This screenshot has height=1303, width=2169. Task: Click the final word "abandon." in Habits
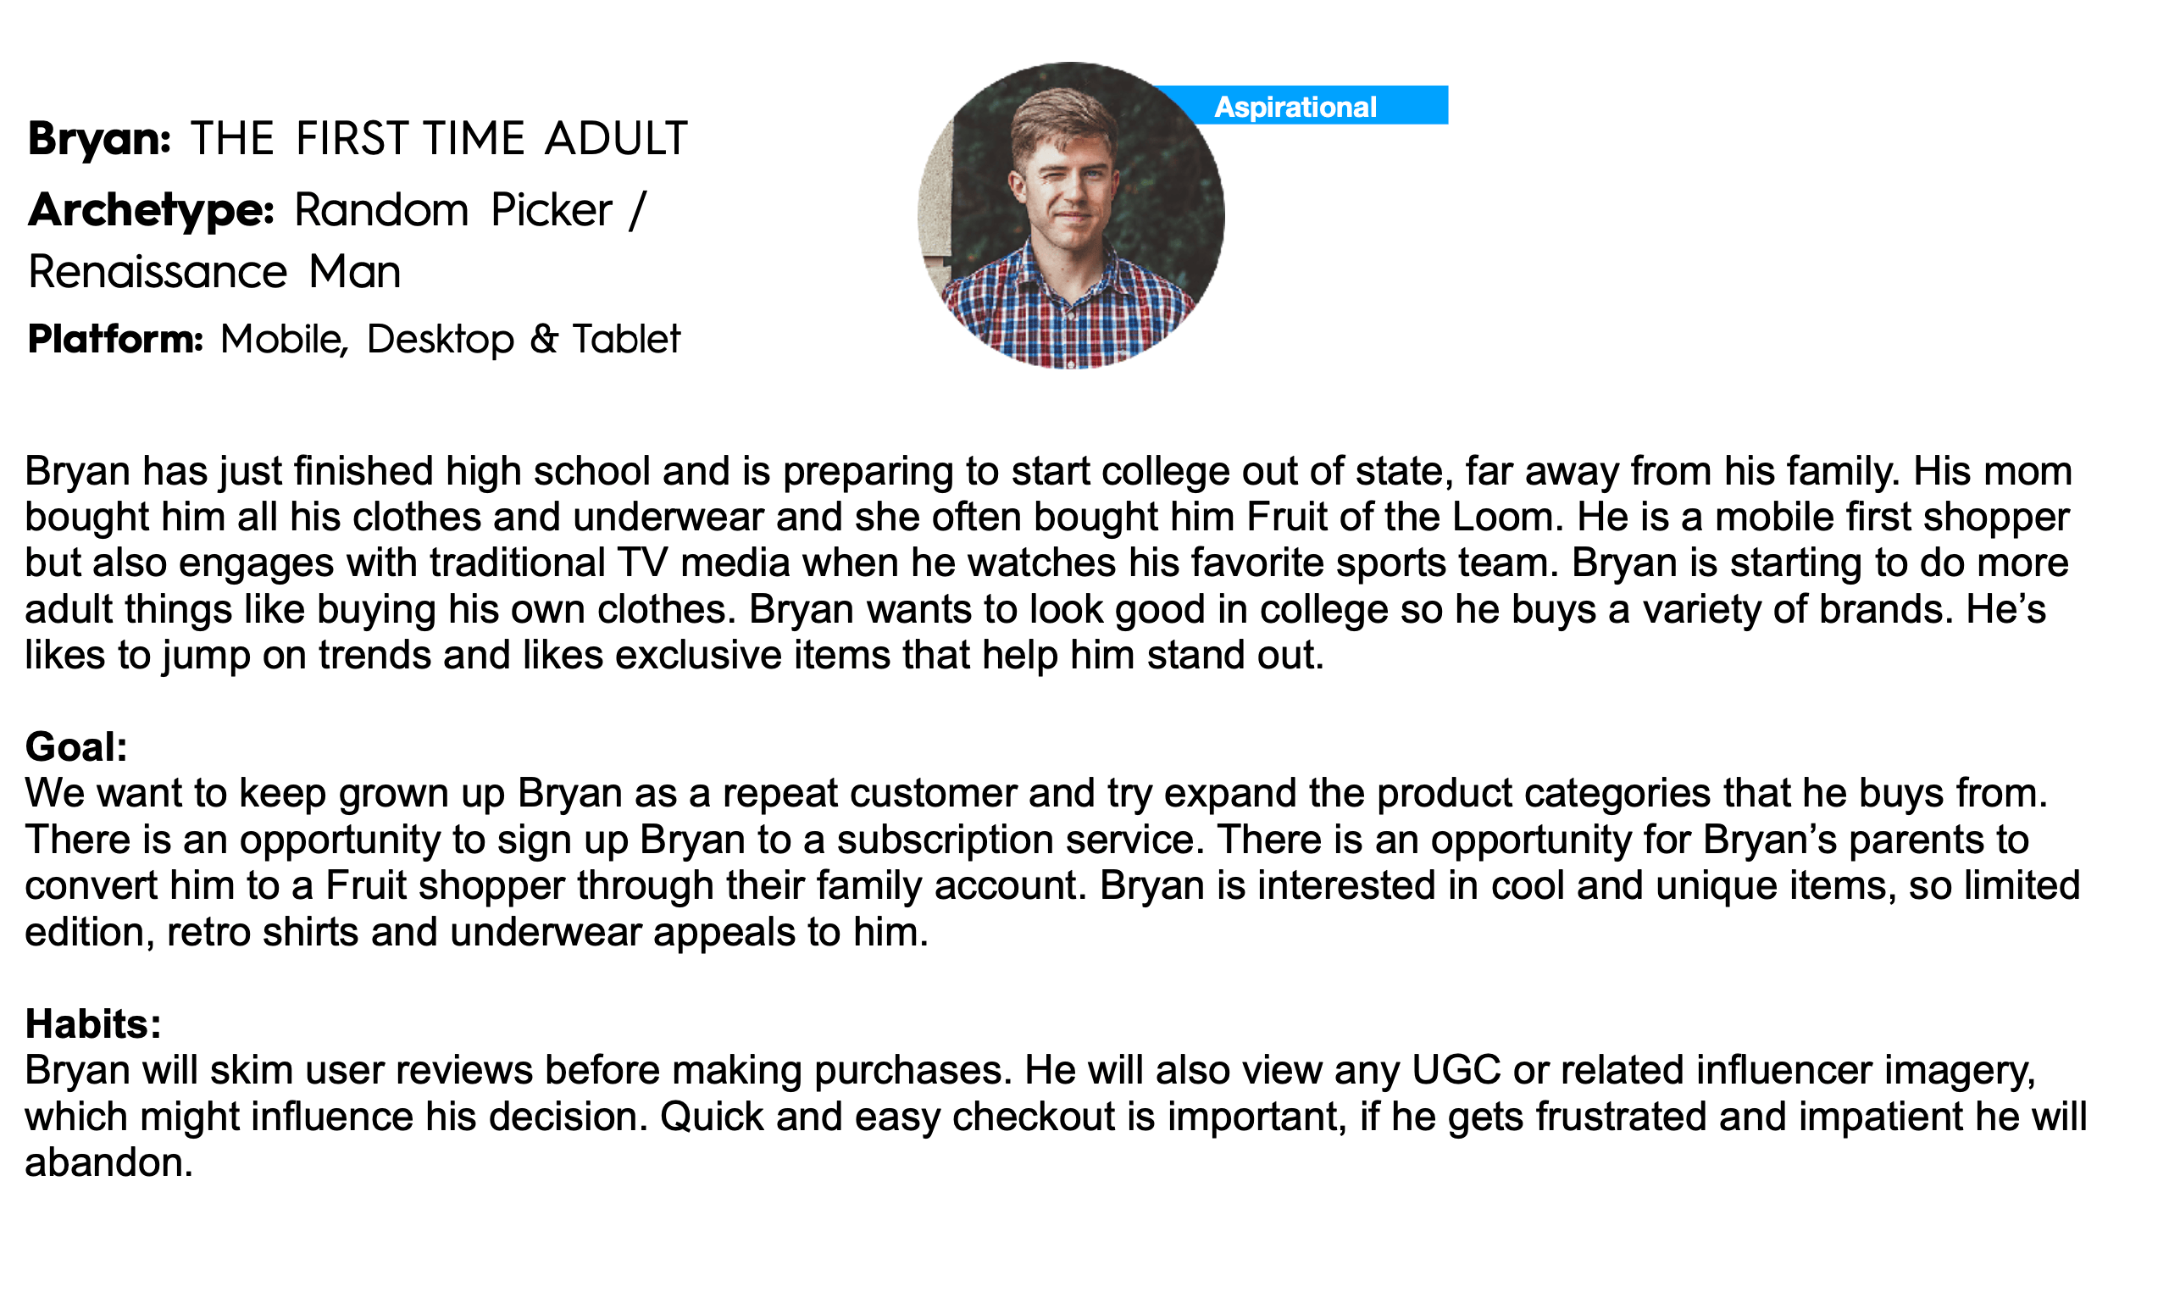coord(108,1162)
